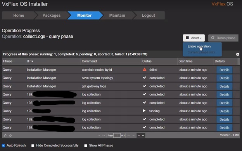Open the rows-per-page dropdown showing 10
Image resolution: width=242 pixels, height=151 pixels.
click(141, 135)
